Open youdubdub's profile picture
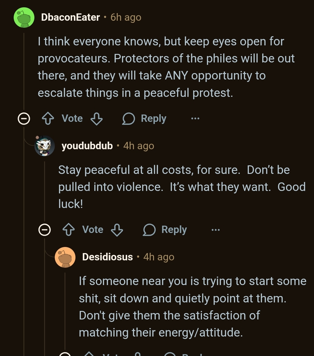Image resolution: width=314 pixels, height=356 pixels. tap(44, 146)
